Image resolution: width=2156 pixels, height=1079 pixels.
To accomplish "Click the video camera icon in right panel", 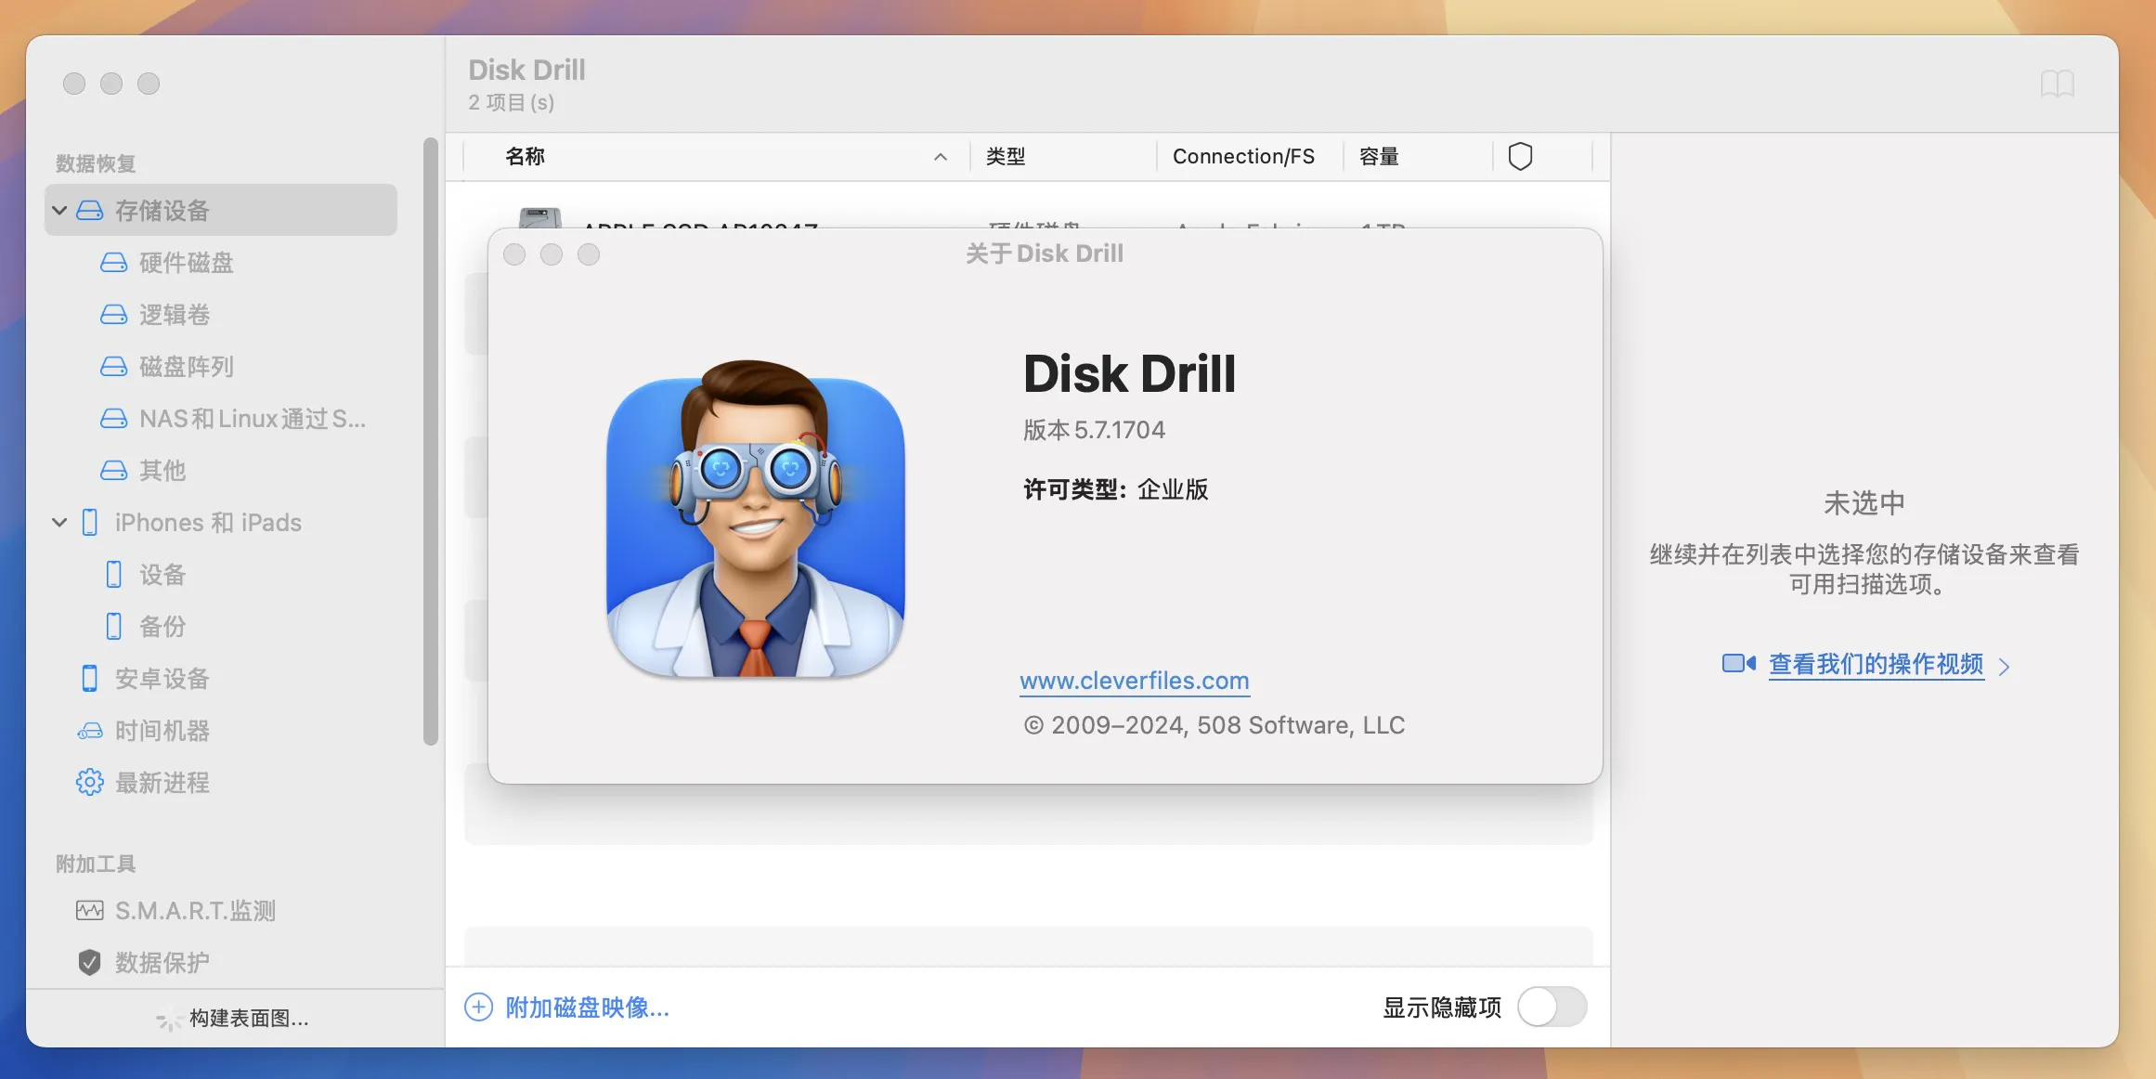I will pos(1739,664).
